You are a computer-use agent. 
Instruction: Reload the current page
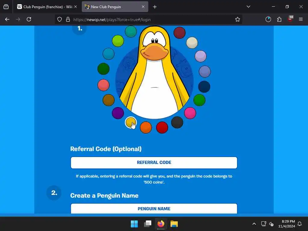click(x=29, y=19)
